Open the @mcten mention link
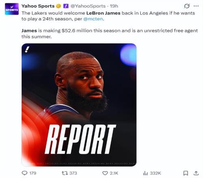Image resolution: width=203 pixels, height=178 pixels. [x=93, y=19]
